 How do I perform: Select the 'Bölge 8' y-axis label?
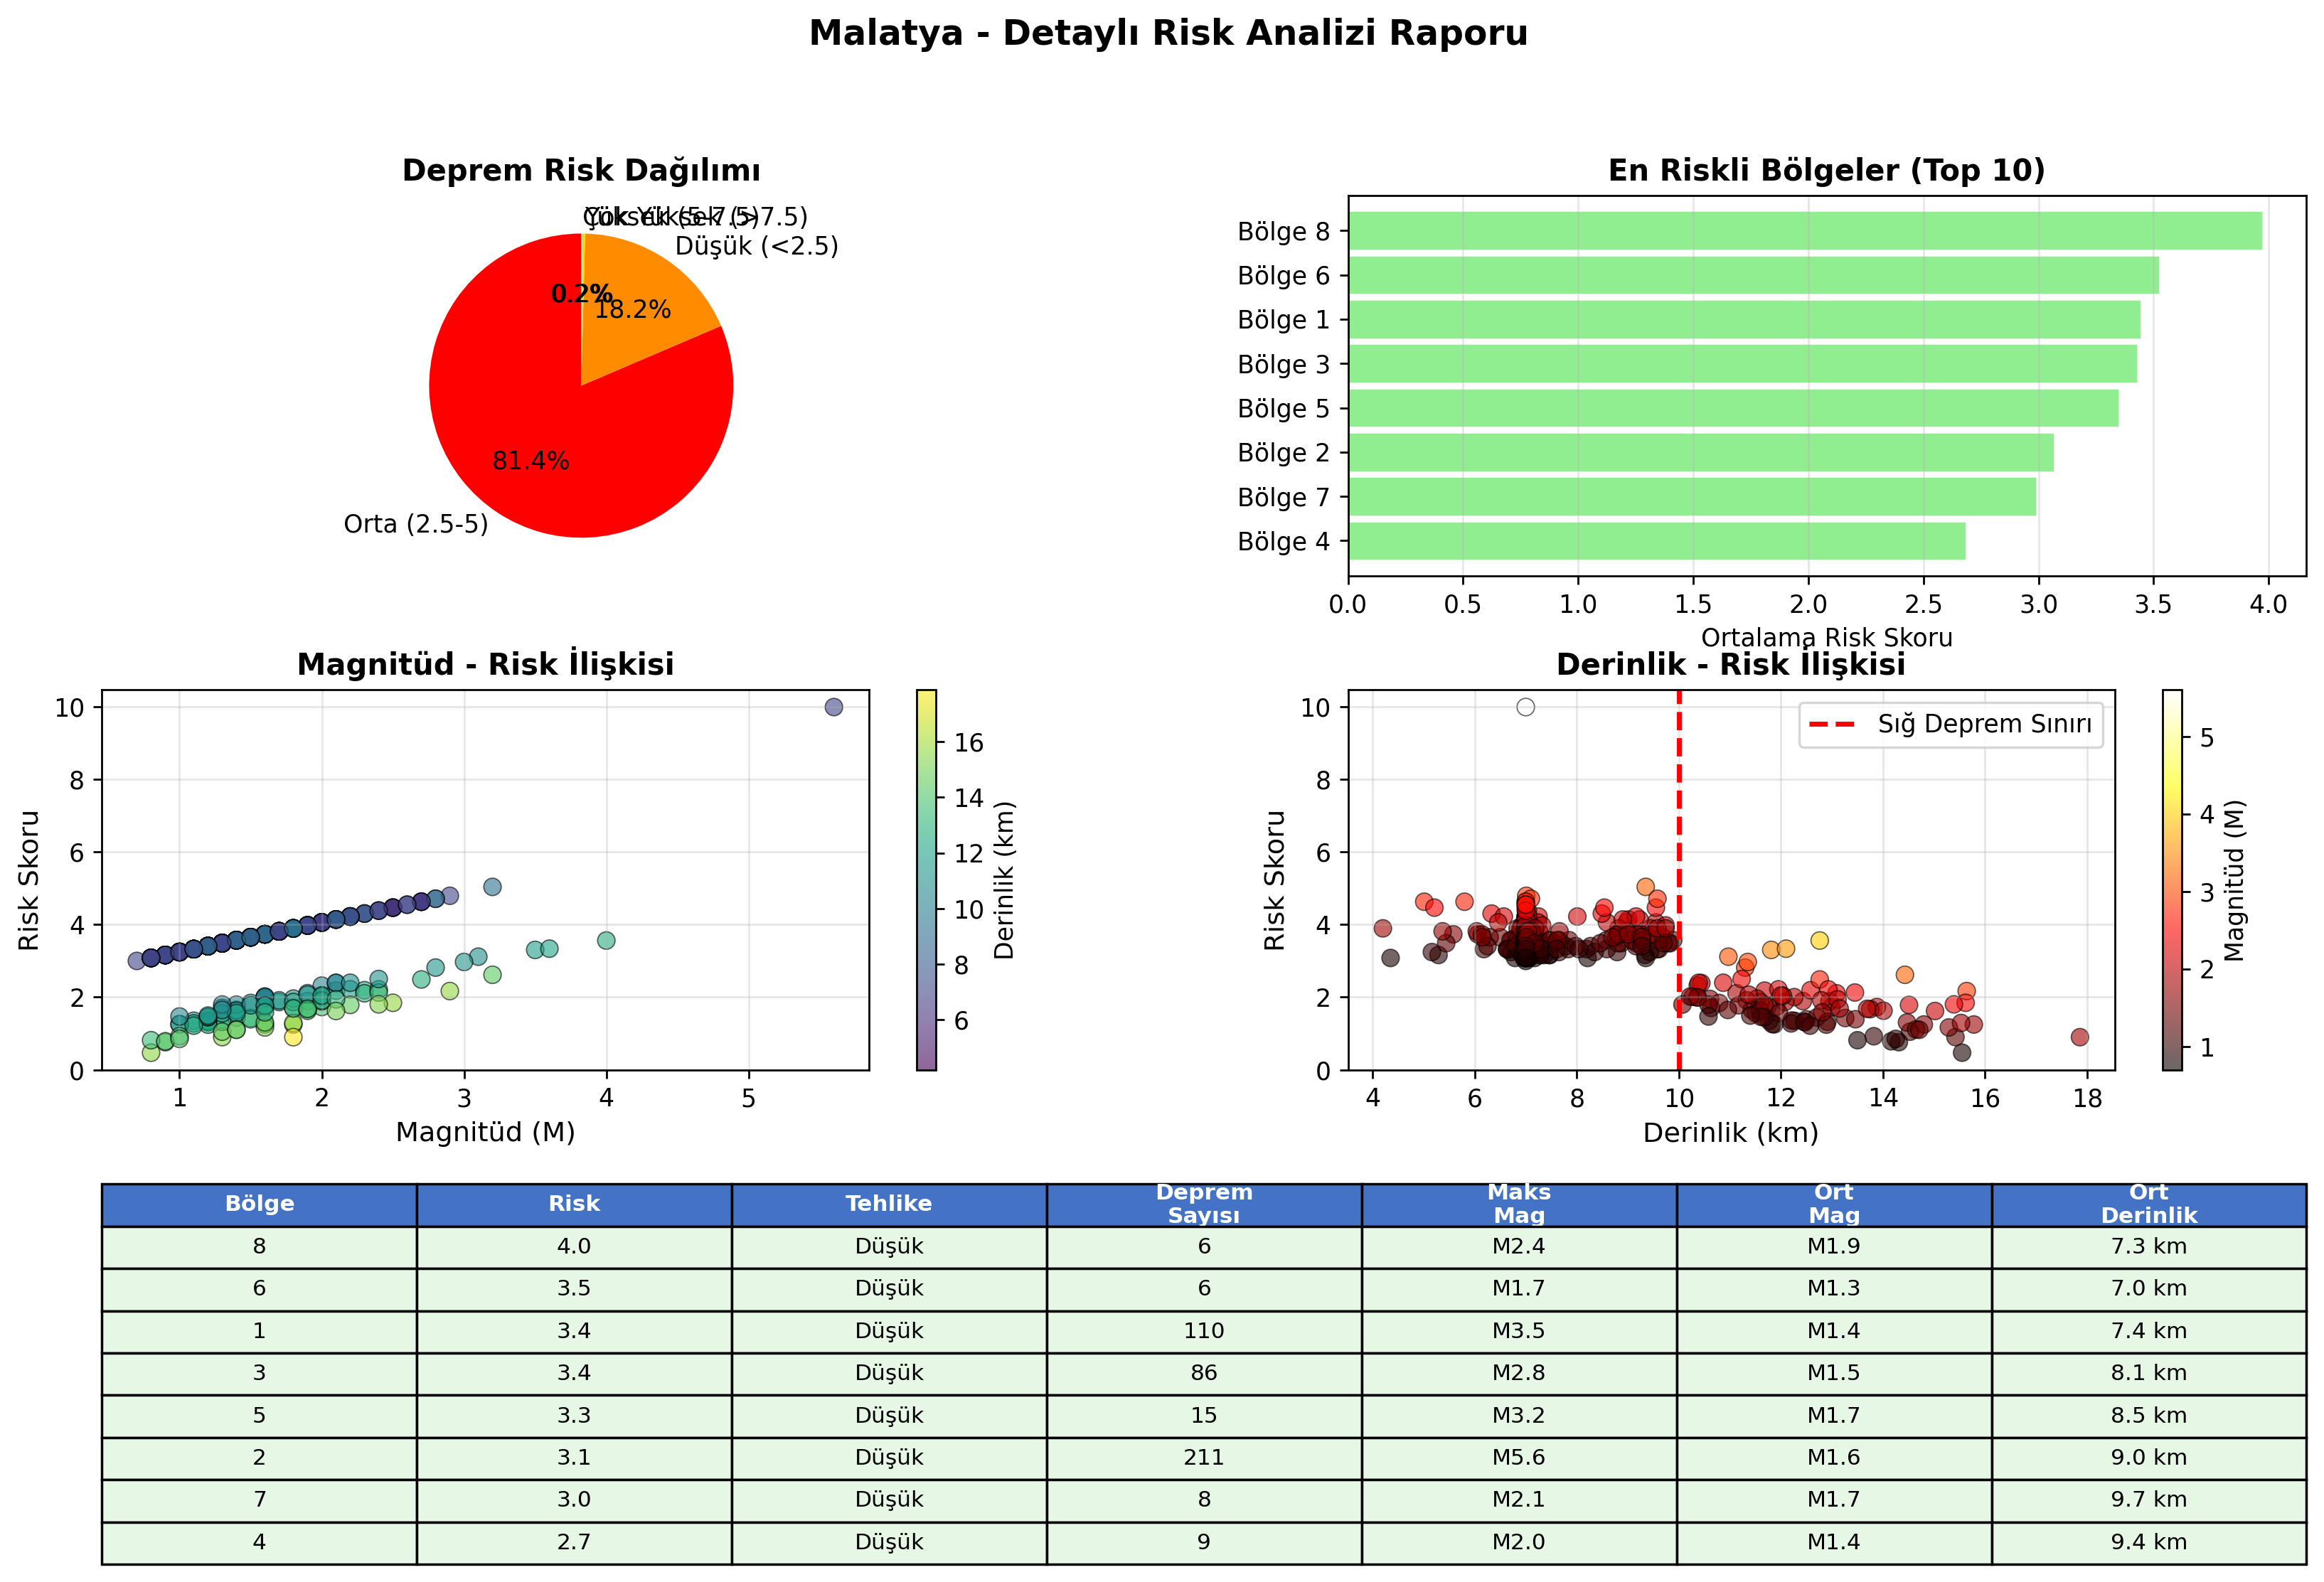(x=1284, y=231)
